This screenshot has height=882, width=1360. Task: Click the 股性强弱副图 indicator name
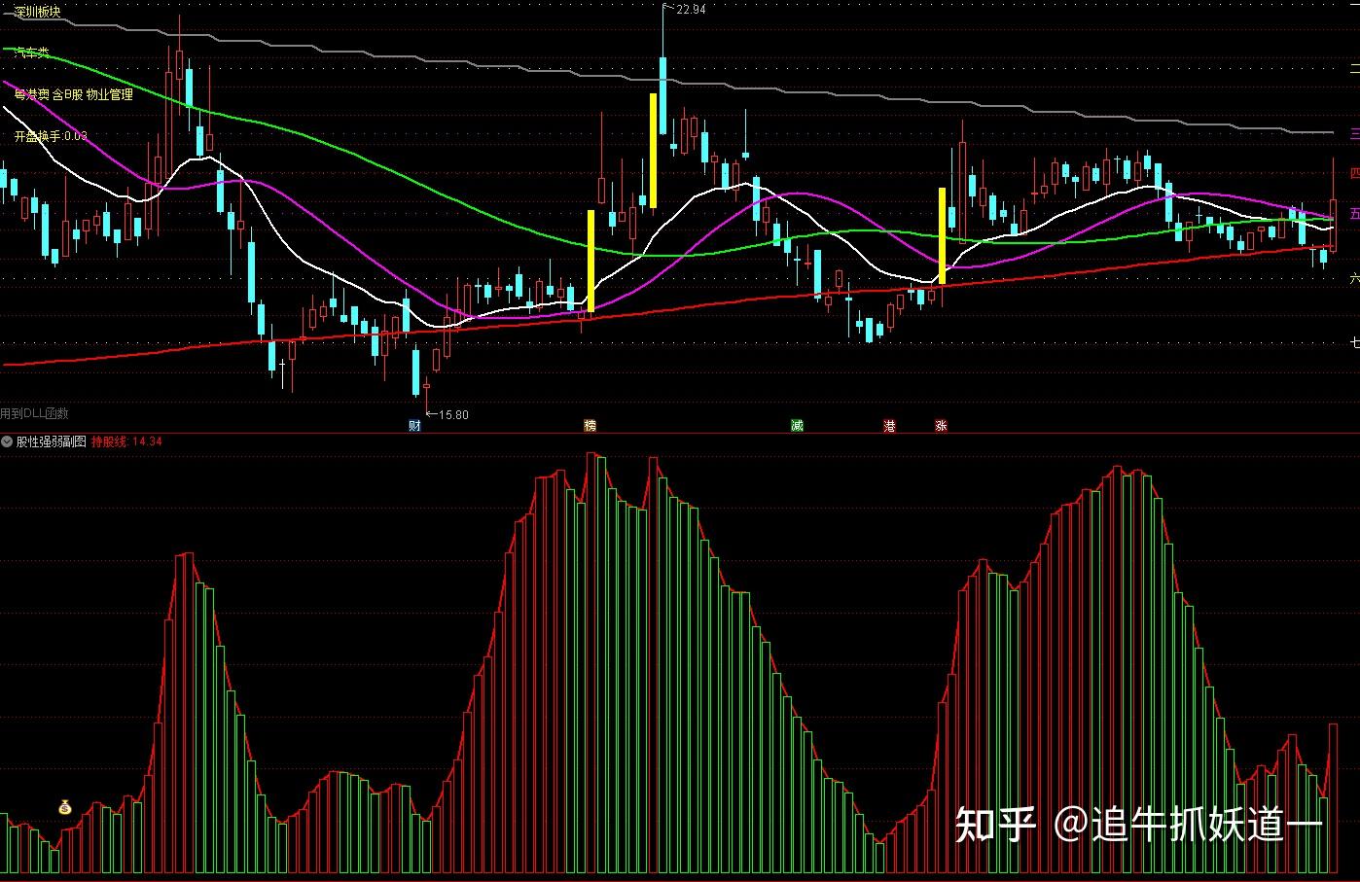pos(52,441)
